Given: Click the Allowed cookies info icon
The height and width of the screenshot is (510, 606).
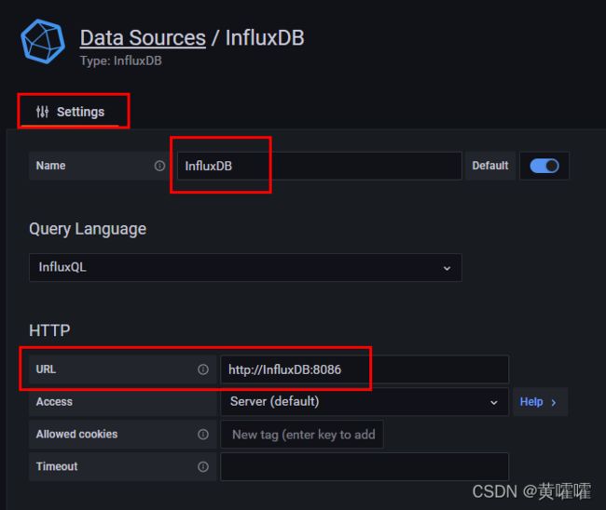Looking at the screenshot, I should [x=203, y=435].
